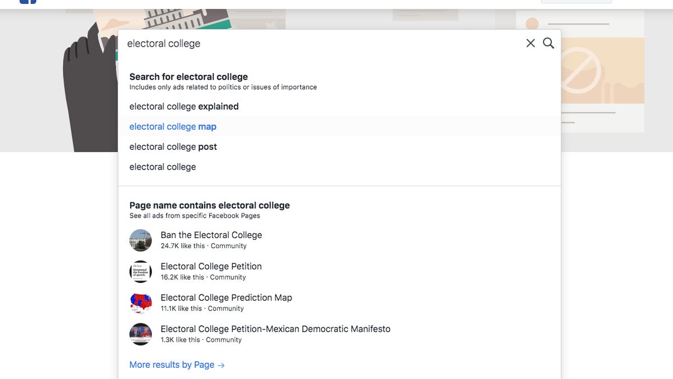The height and width of the screenshot is (379, 673).
Task: Click the Electoral College Petition page avatar
Action: click(140, 271)
